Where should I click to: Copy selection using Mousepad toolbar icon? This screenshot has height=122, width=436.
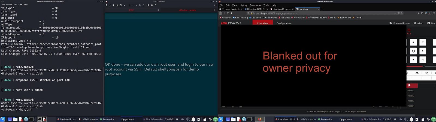pyautogui.click(x=140, y=5)
